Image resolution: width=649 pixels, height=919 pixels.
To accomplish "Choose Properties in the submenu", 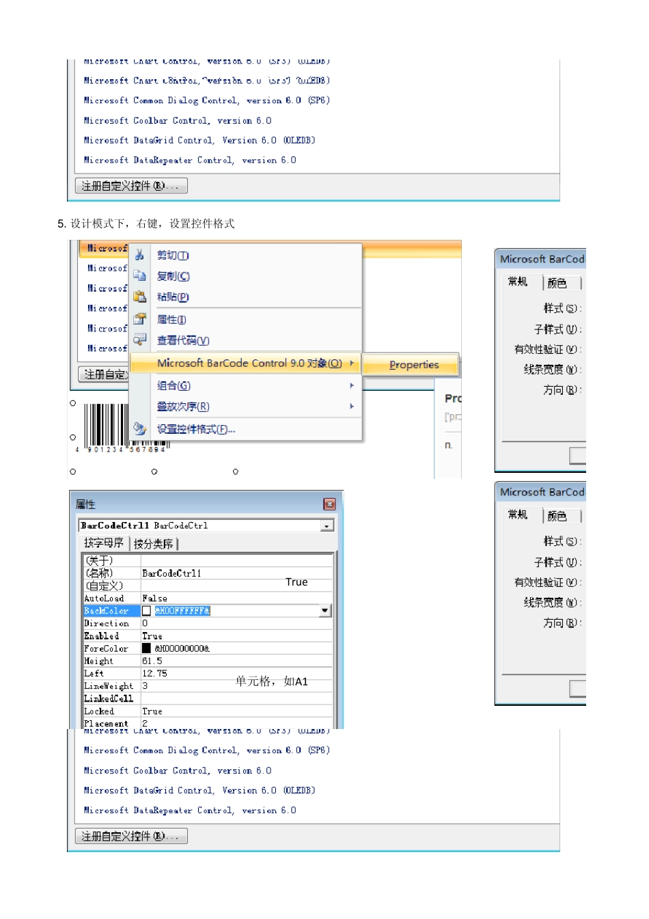I will 411,365.
